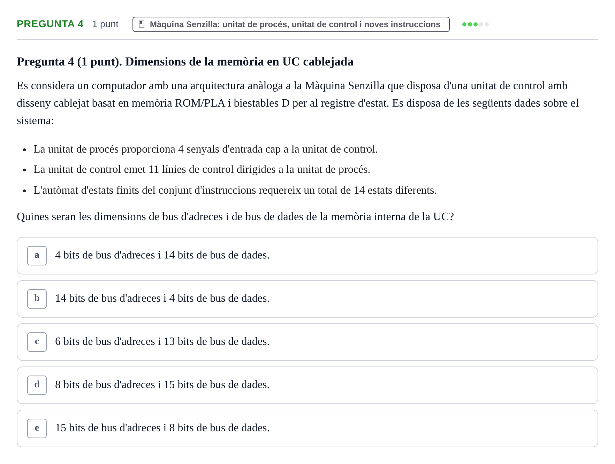Click the heading 'Dimensions de la memòria en UC cablejada'

(239, 62)
